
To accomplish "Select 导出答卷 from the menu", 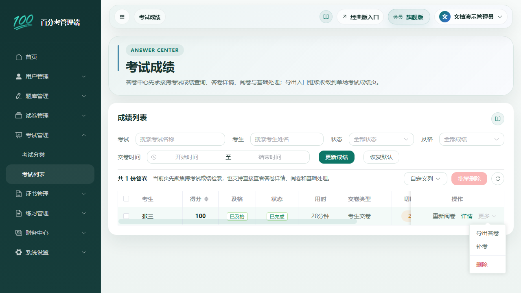I will coord(488,233).
